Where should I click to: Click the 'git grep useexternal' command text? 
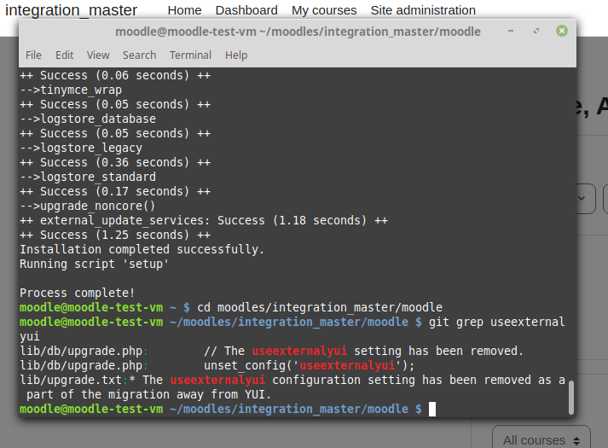pyautogui.click(x=496, y=322)
